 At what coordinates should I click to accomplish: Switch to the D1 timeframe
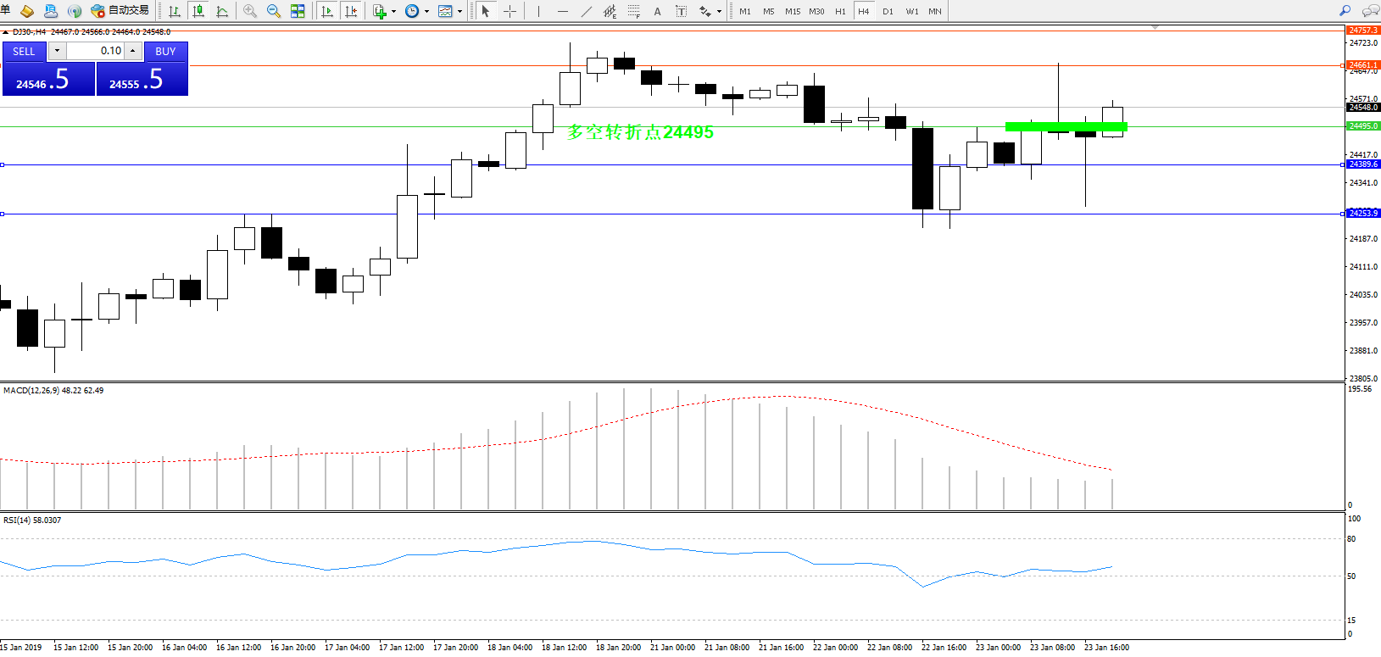[888, 11]
